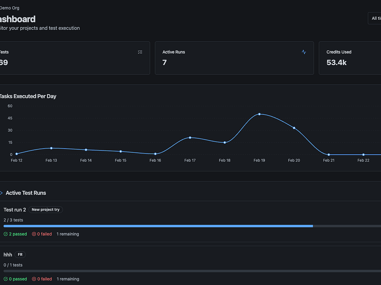Click the activity pulse icon in Active Runs
Screen dimensions: 381x285
(x=304, y=52)
